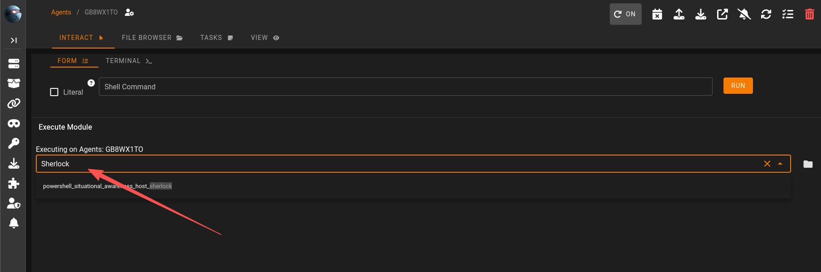Collapse the module dropdown arrow
Viewport: 821px width, 272px height.
click(780, 164)
